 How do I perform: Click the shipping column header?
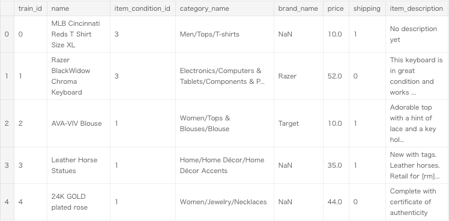point(367,8)
